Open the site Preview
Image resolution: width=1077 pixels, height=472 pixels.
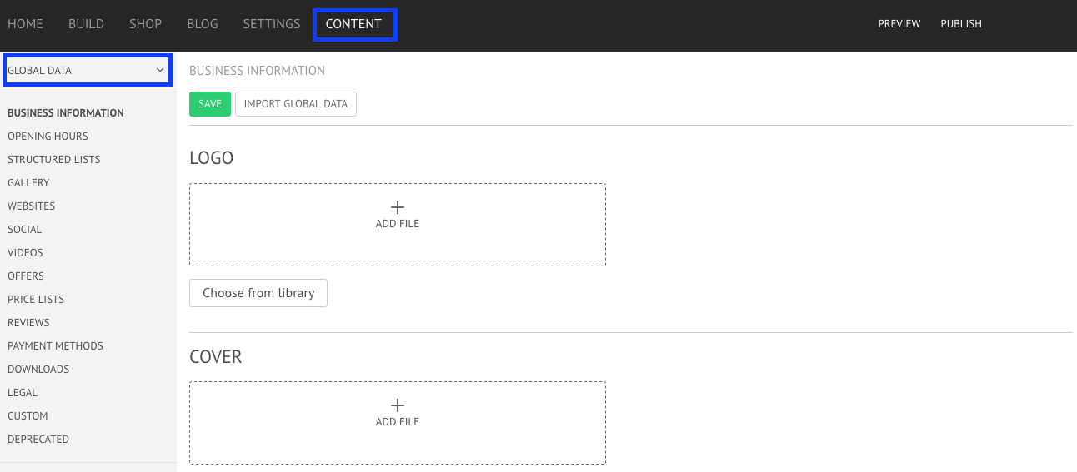coord(899,24)
